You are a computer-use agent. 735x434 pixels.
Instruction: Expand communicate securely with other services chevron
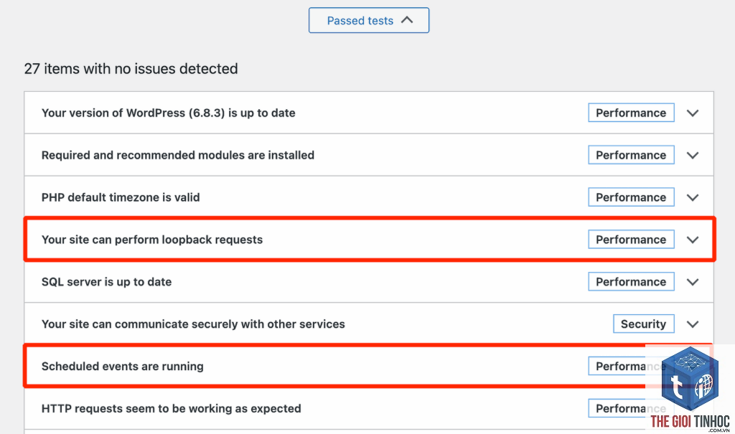[x=693, y=324]
